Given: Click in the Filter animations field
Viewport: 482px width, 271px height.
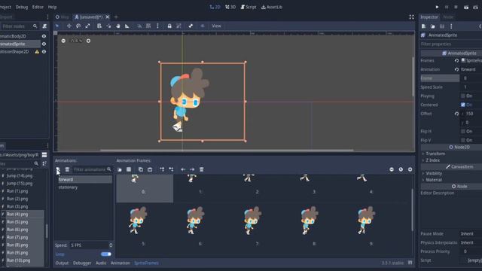Looking at the screenshot, I should [92, 169].
